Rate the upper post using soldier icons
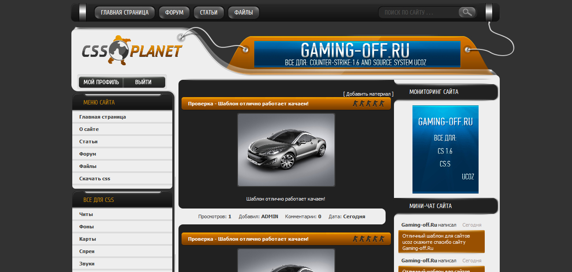572x272 pixels. [368, 104]
